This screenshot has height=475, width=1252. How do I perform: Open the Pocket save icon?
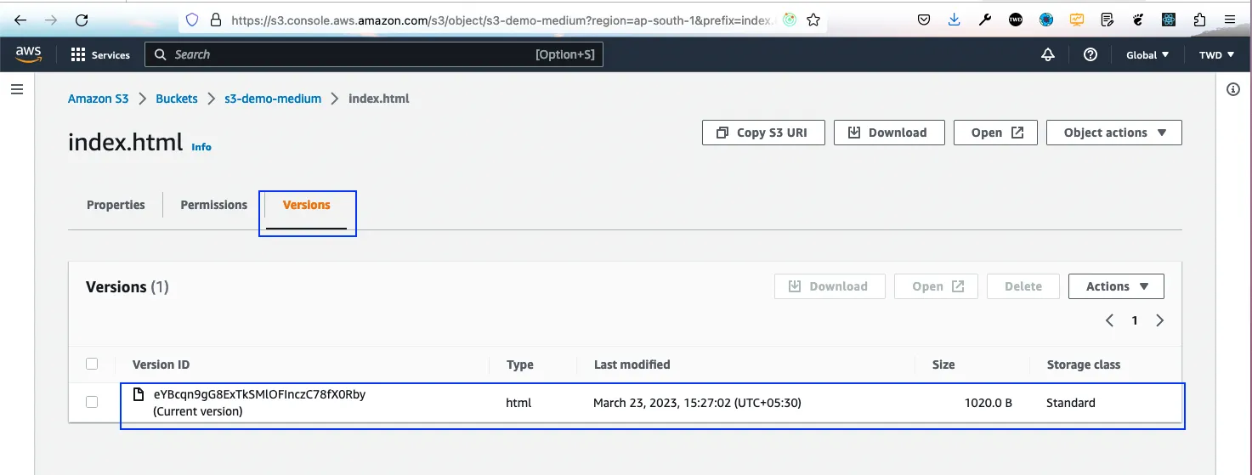tap(924, 20)
